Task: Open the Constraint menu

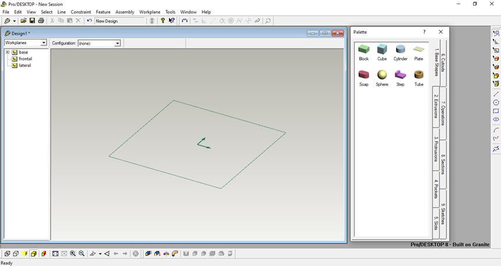Action: coord(81,12)
